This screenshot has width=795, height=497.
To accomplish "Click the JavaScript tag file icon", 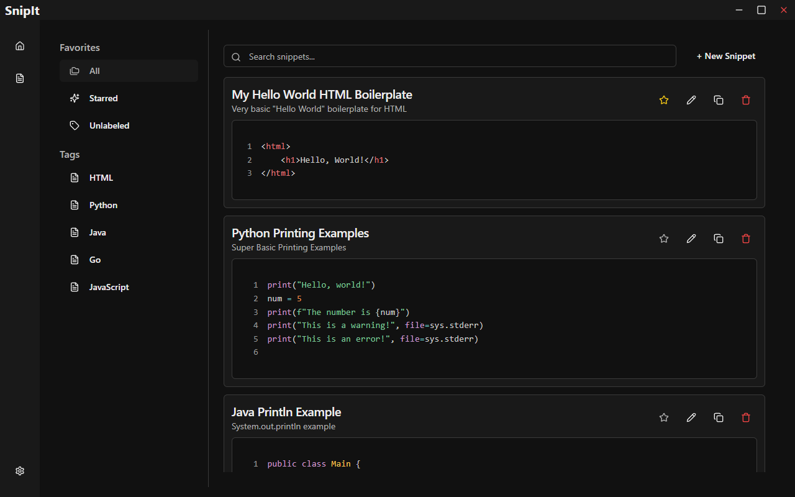I will (75, 287).
